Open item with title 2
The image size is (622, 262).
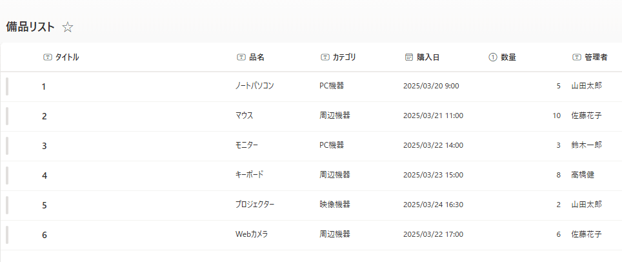[x=44, y=117]
